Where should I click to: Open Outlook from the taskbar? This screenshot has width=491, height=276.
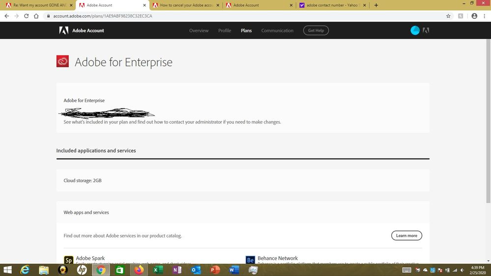pyautogui.click(x=196, y=270)
